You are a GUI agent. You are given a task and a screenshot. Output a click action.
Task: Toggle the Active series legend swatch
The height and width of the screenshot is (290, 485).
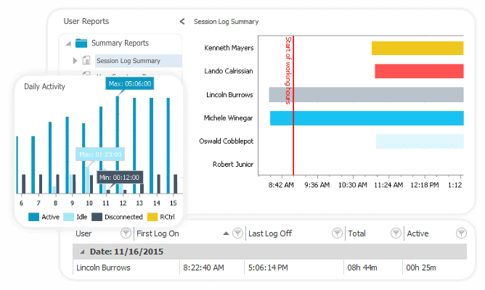coord(34,216)
